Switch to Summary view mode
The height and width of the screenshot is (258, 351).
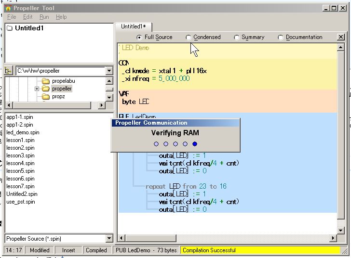[237, 38]
